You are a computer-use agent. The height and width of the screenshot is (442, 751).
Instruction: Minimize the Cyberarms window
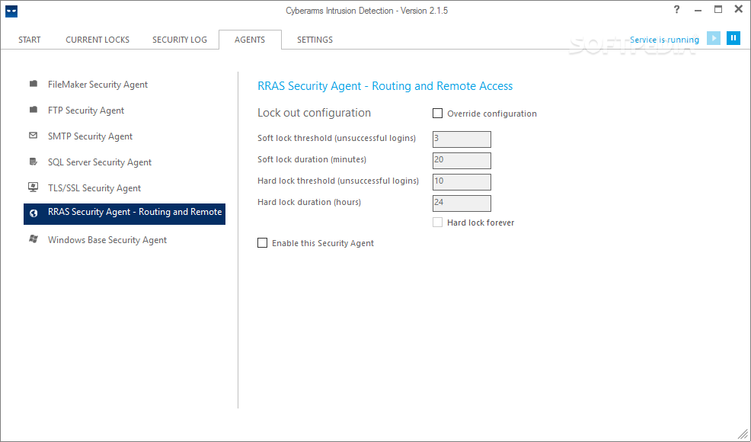tap(698, 10)
